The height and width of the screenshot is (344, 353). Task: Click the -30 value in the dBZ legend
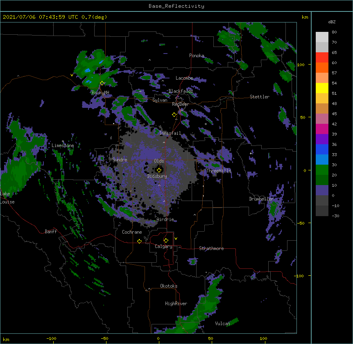tap(335, 216)
